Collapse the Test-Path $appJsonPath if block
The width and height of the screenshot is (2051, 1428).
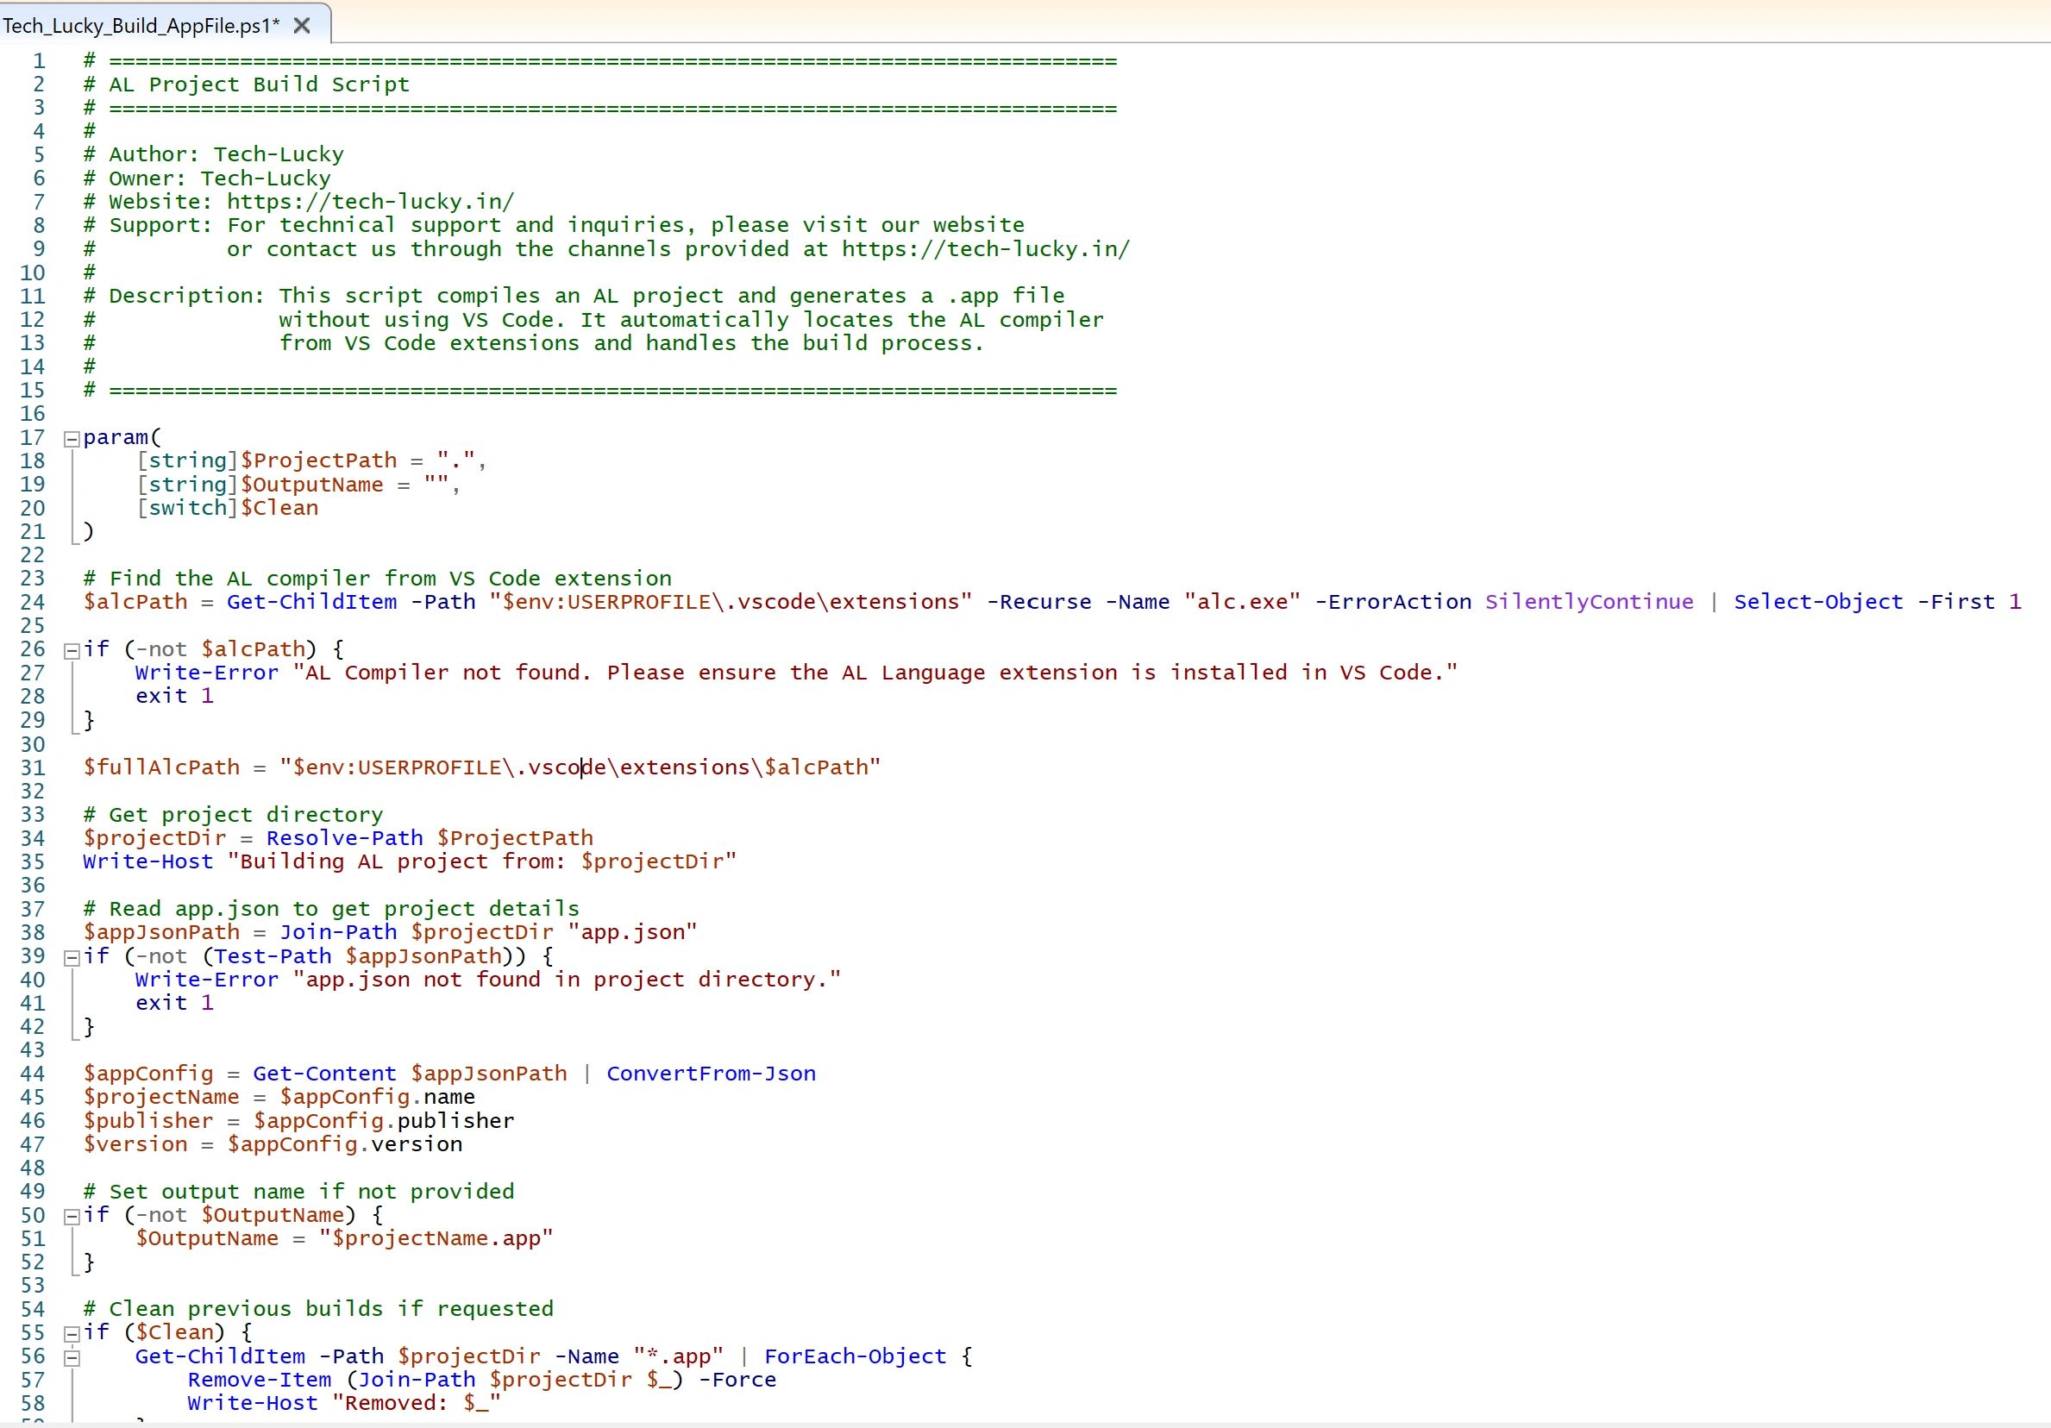point(72,957)
